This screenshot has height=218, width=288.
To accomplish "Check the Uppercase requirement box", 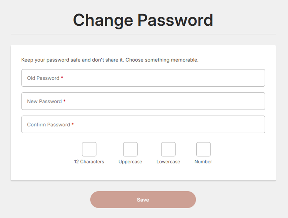I will 130,149.
